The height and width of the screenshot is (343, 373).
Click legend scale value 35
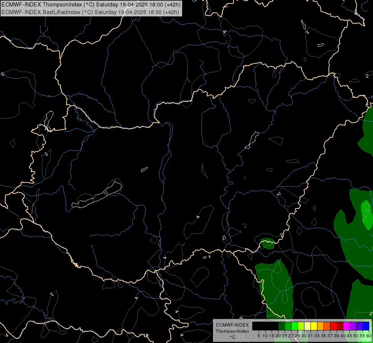[323, 336]
